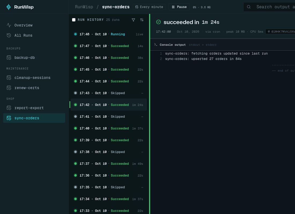
Task: Click the RunWisp logo icon
Action: [x=9, y=7]
